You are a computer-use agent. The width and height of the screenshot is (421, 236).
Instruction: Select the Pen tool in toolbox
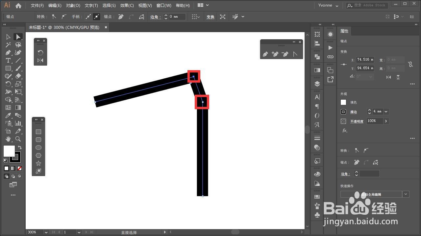pos(8,52)
